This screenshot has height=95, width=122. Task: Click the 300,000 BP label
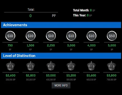(x=31, y=80)
